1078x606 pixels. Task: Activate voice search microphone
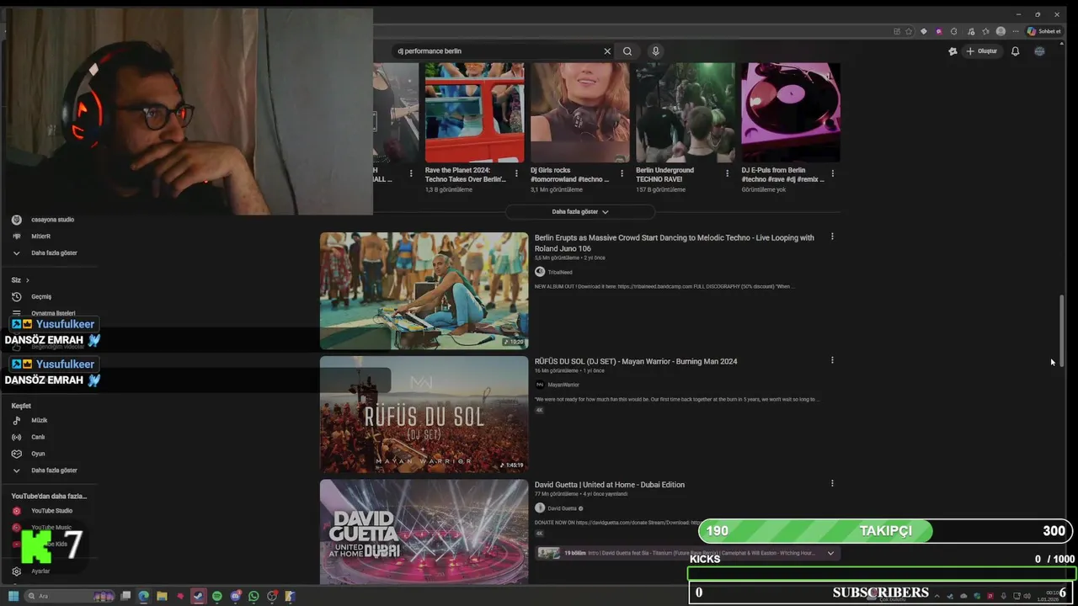[655, 51]
